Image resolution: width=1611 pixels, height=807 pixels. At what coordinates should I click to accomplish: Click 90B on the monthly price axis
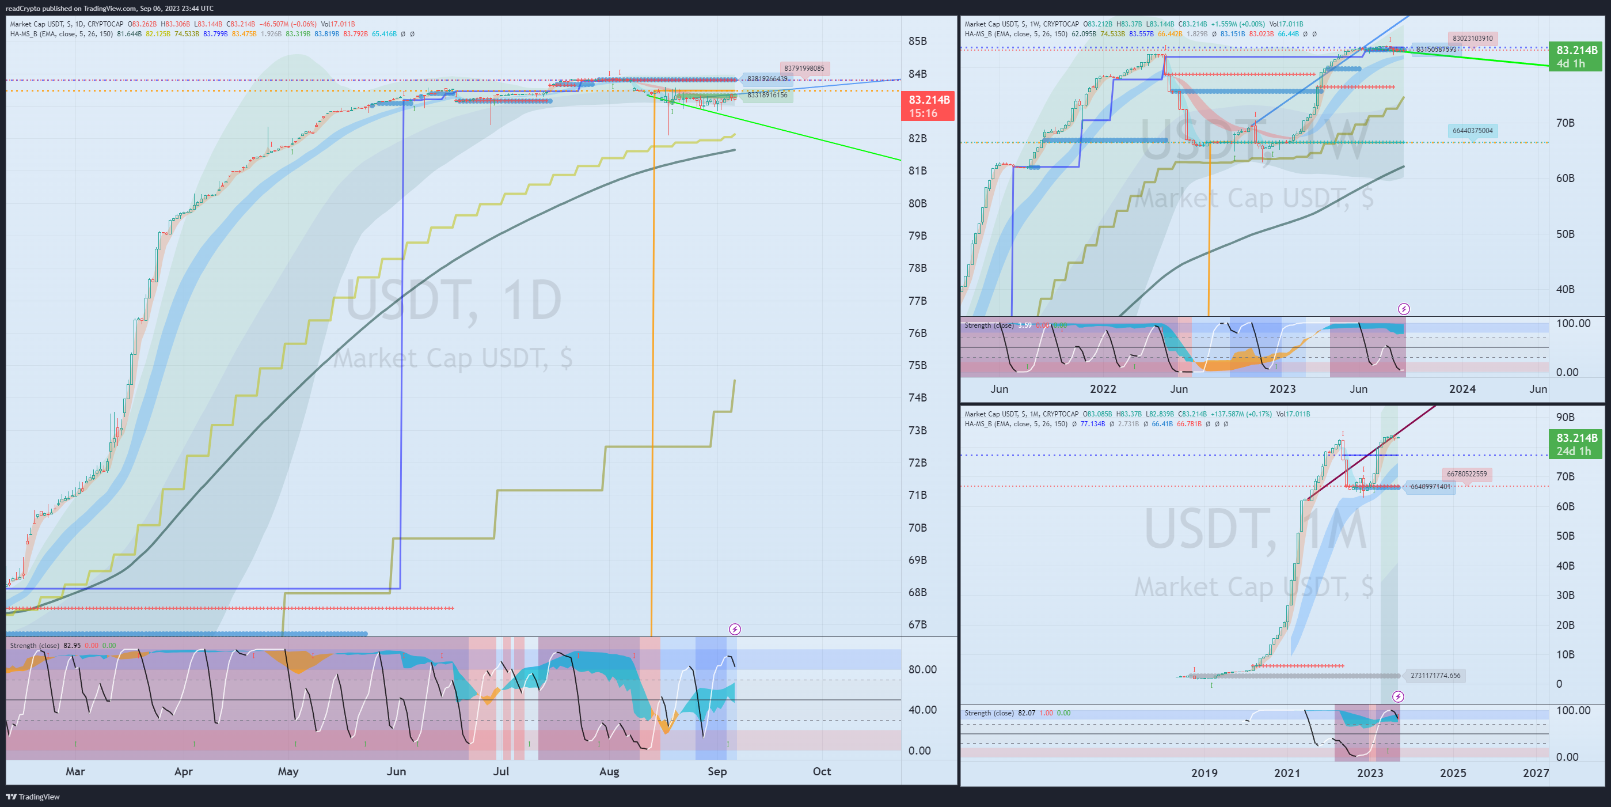pos(1566,417)
